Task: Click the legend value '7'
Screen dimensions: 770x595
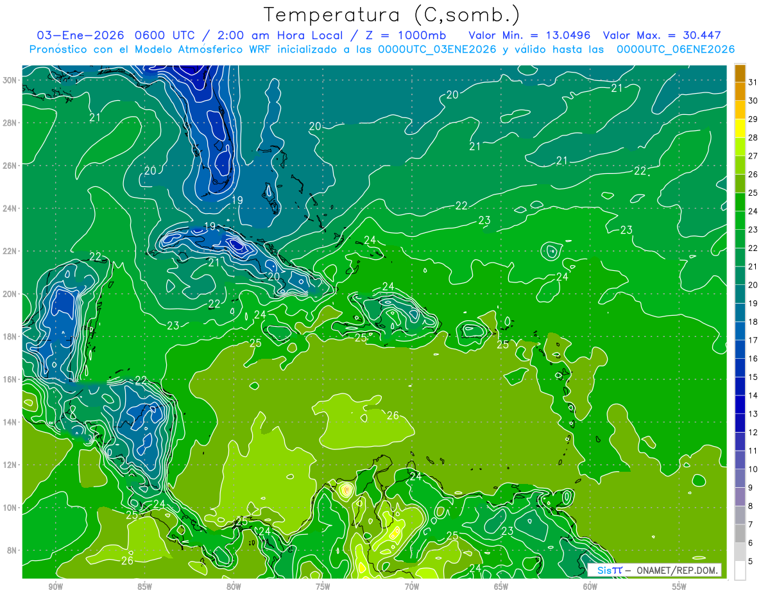Action: click(751, 524)
